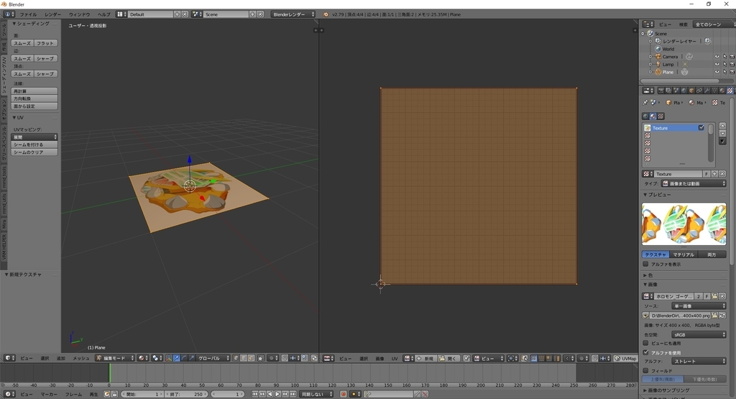Open the レンダー menu
The height and width of the screenshot is (399, 736).
pyautogui.click(x=52, y=14)
